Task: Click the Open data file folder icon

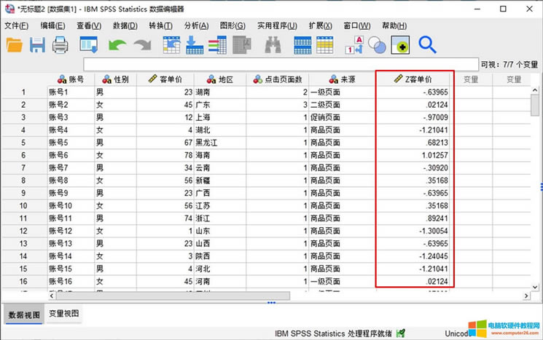Action: click(x=15, y=45)
